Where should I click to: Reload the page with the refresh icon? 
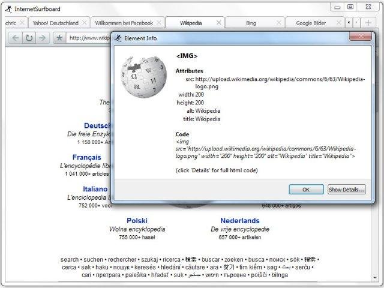pos(29,38)
